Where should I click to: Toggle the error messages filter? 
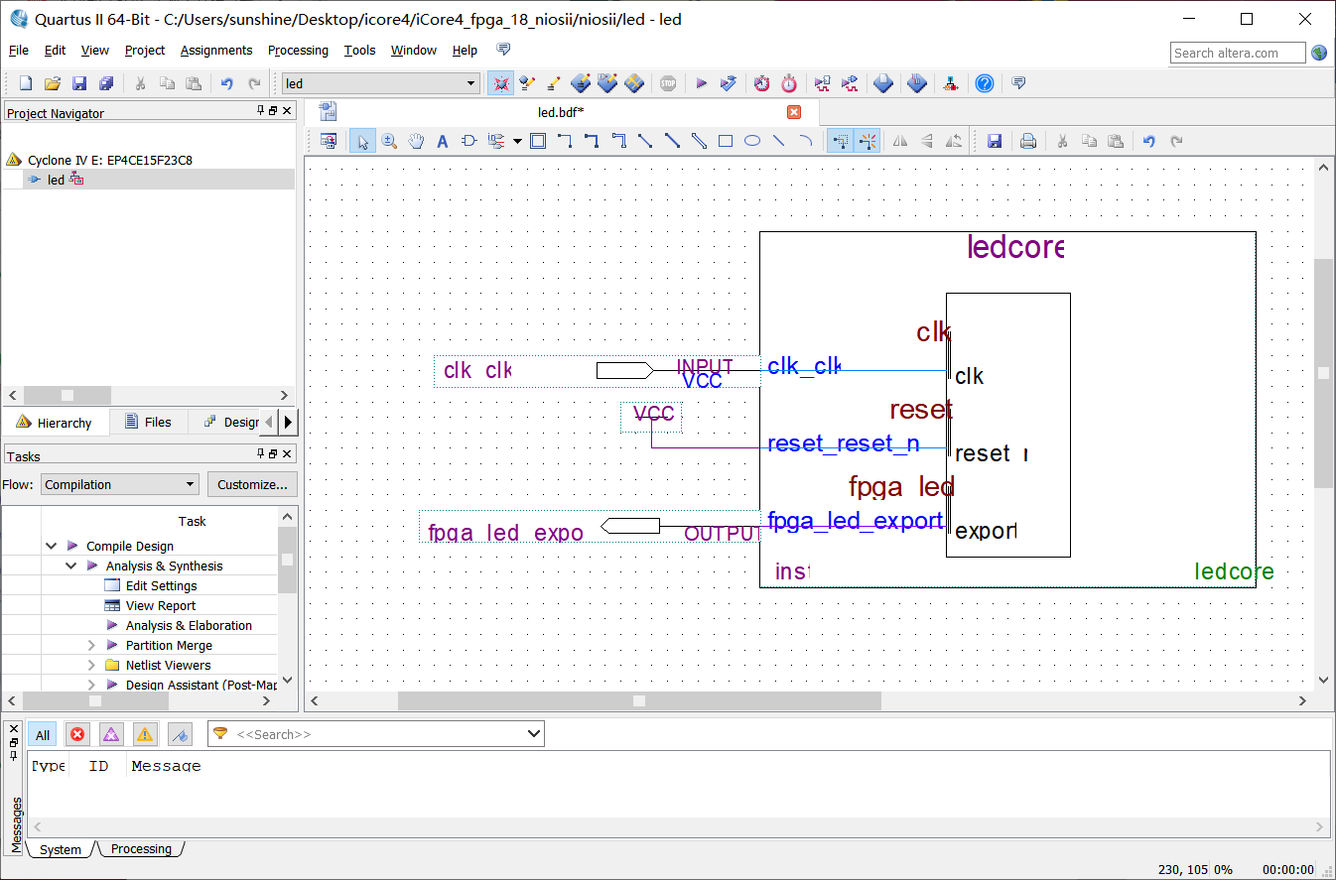click(77, 734)
